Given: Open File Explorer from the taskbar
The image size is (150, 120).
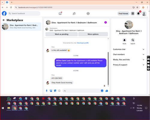Looking at the screenshot, I should (x=9, y=108).
